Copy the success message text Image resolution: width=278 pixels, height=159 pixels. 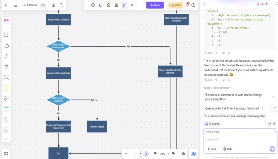216,80
